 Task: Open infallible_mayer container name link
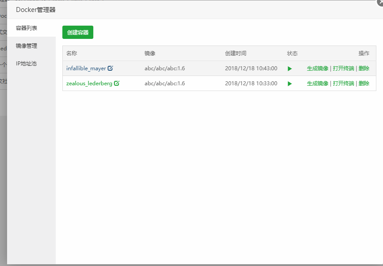pos(86,68)
